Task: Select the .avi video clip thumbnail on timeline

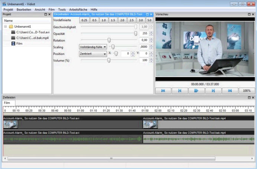Action: (10, 124)
